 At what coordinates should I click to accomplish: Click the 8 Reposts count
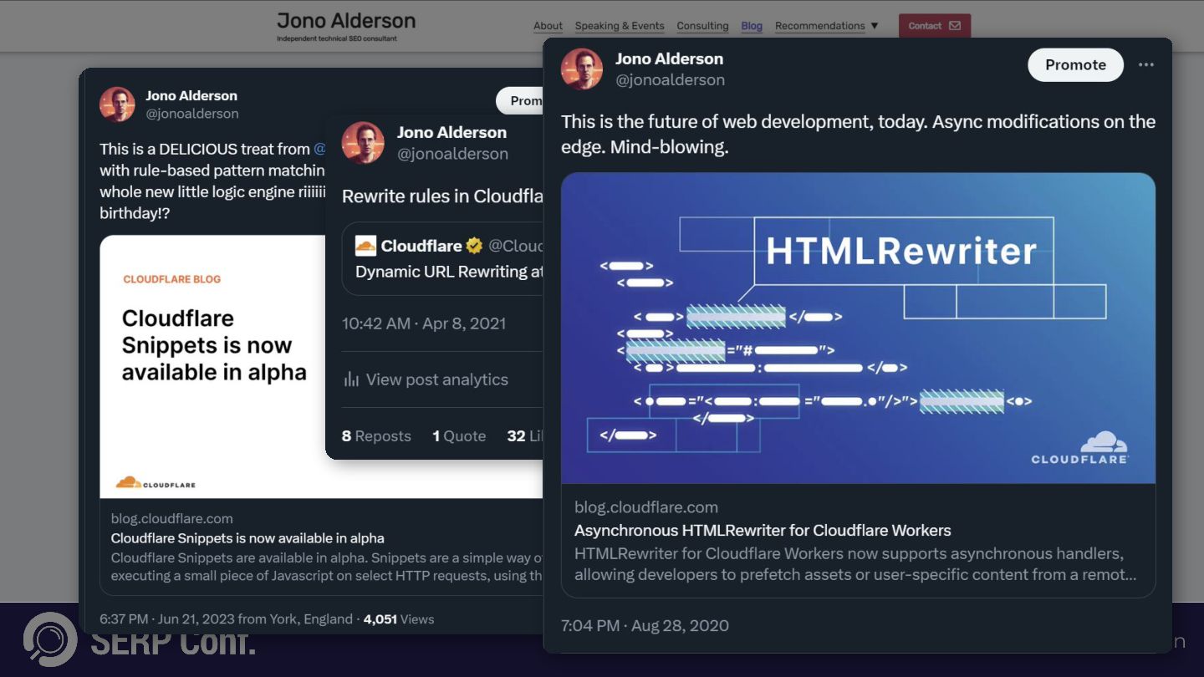pyautogui.click(x=376, y=435)
